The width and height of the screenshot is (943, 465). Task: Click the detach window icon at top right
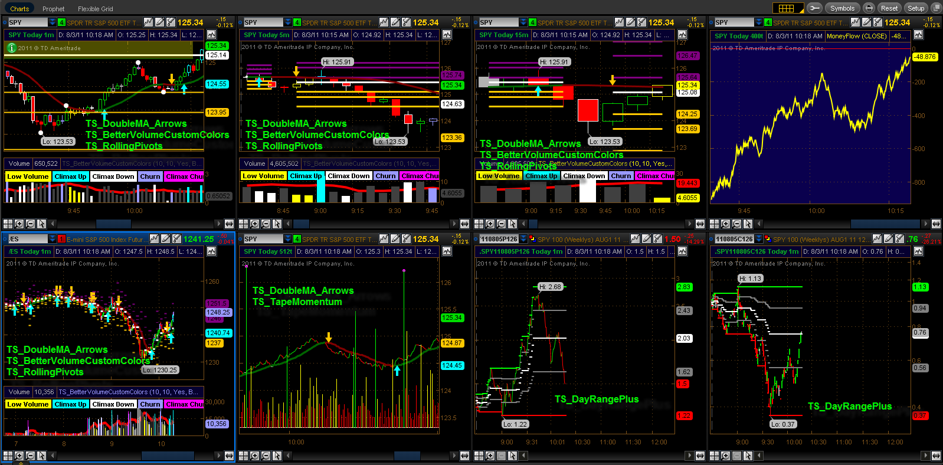tap(935, 8)
